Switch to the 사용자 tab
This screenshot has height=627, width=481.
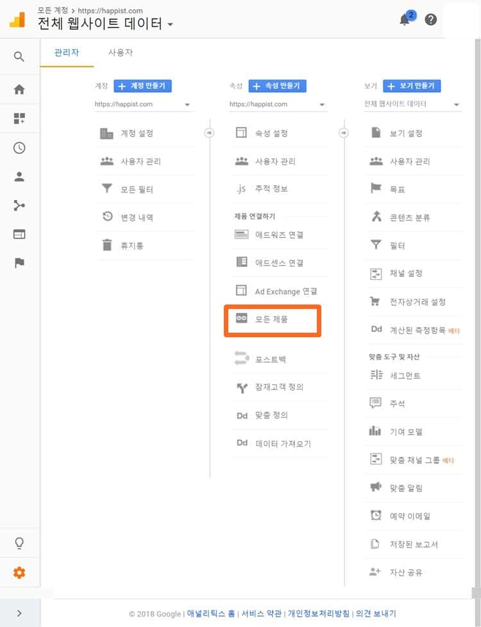tap(121, 53)
